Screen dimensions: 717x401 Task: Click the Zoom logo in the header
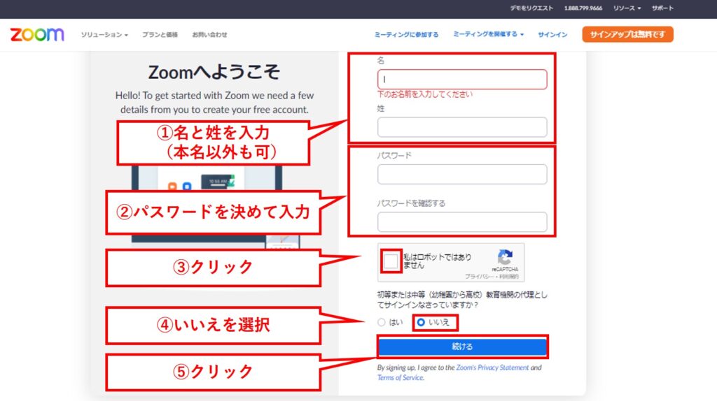point(37,34)
